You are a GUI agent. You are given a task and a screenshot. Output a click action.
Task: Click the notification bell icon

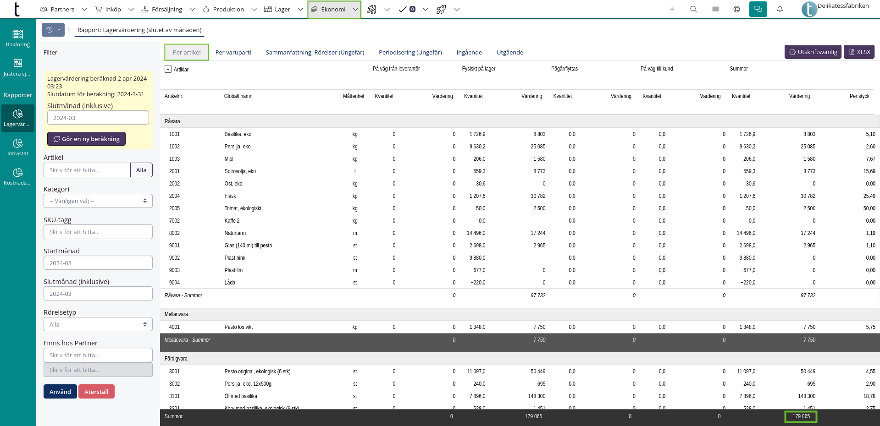(x=780, y=9)
